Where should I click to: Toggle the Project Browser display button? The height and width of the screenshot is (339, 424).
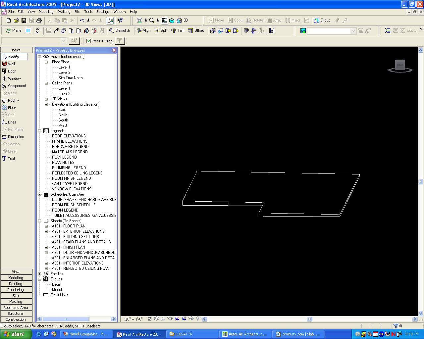coord(110,21)
